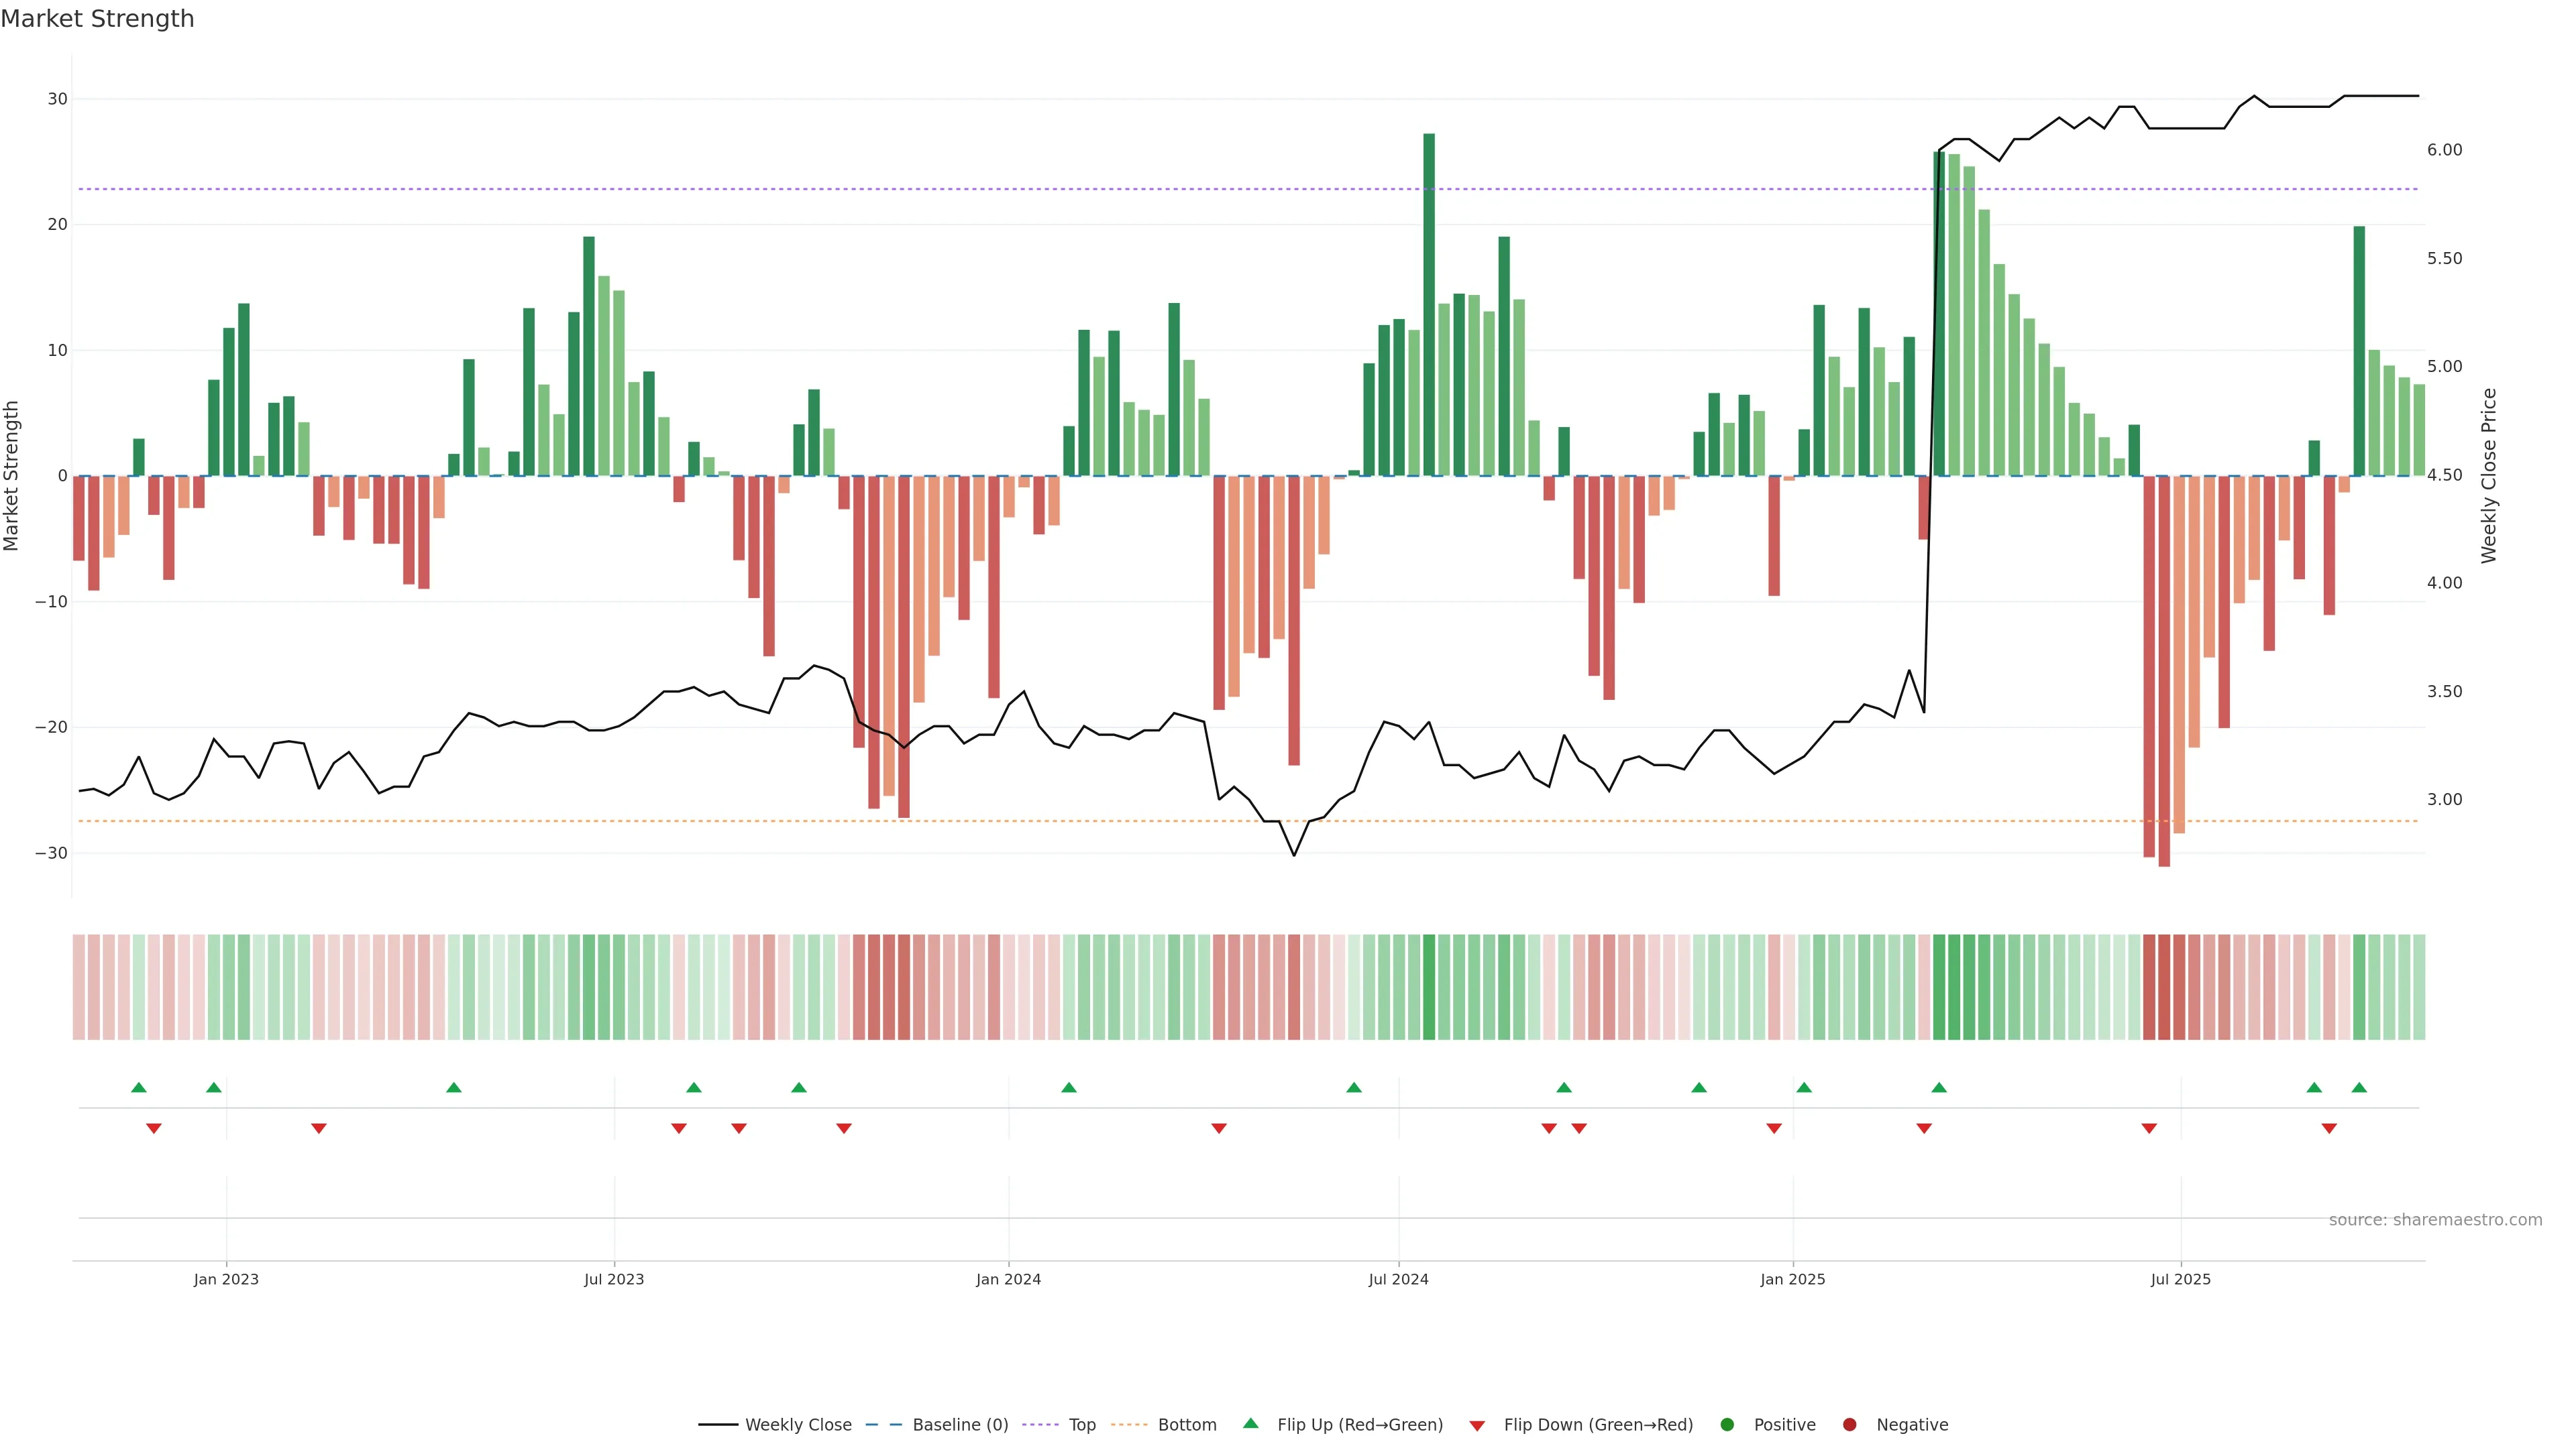Click the Weekly Close Price axis title

point(2489,476)
